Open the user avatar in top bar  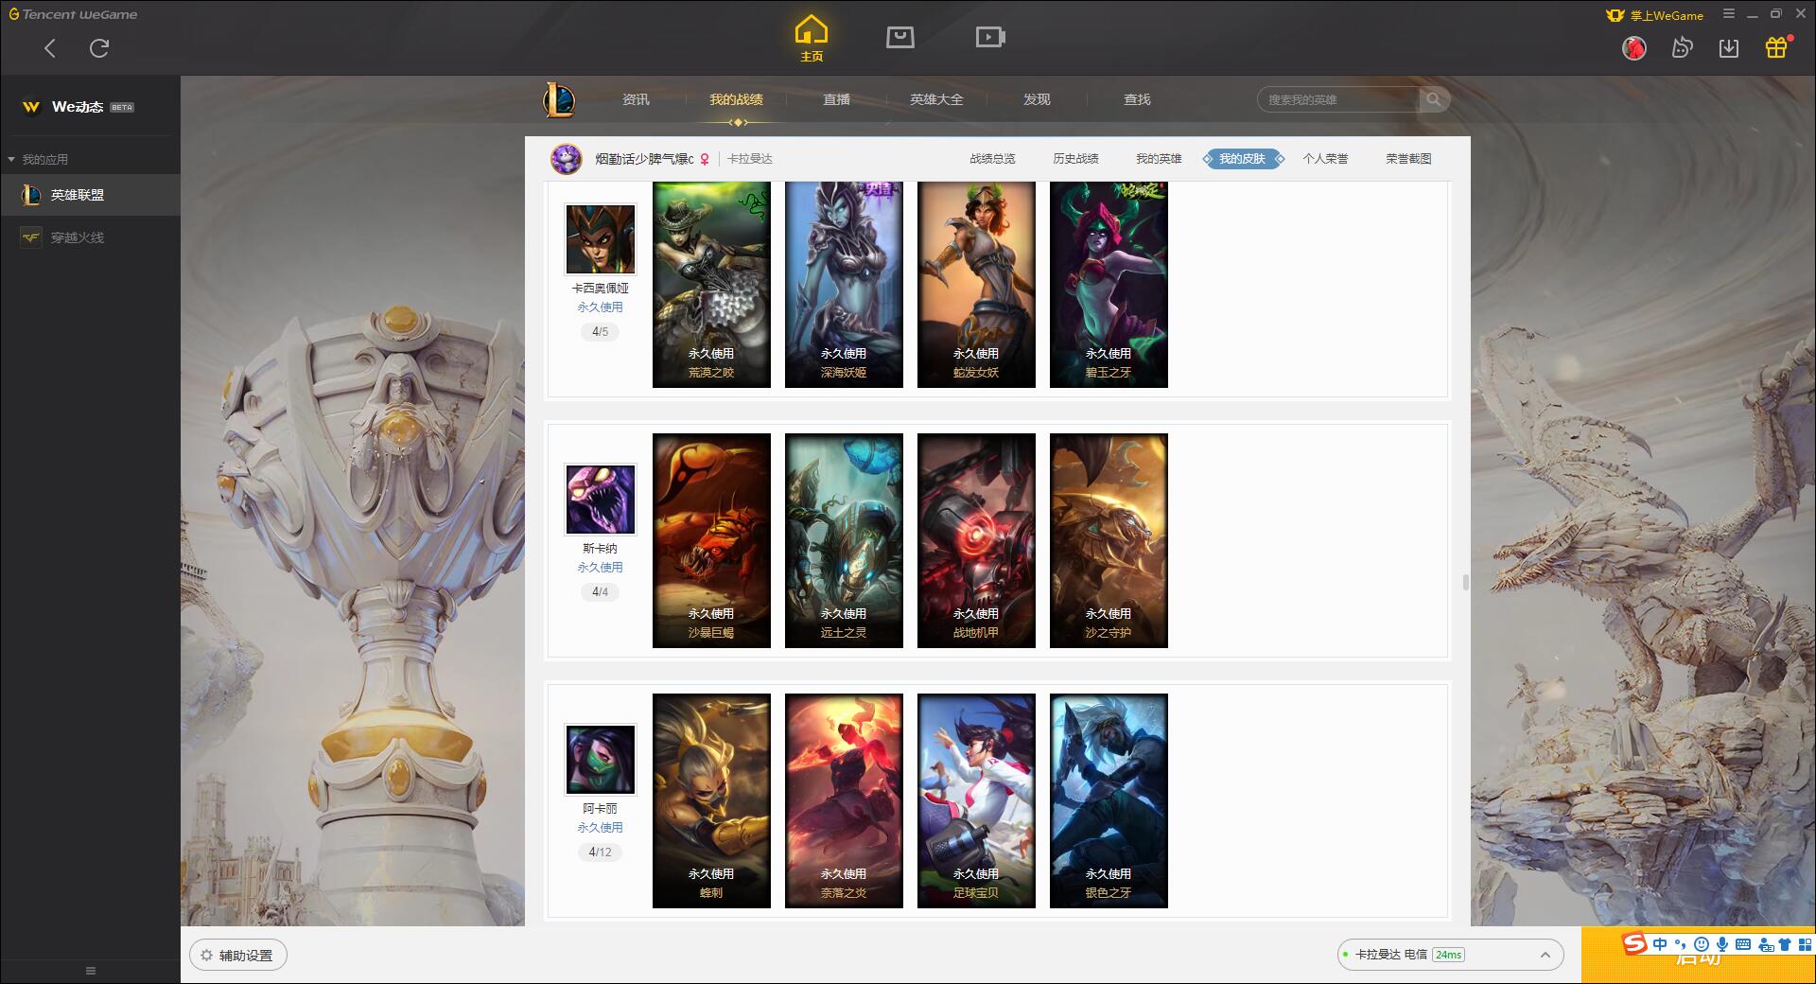pyautogui.click(x=1633, y=47)
